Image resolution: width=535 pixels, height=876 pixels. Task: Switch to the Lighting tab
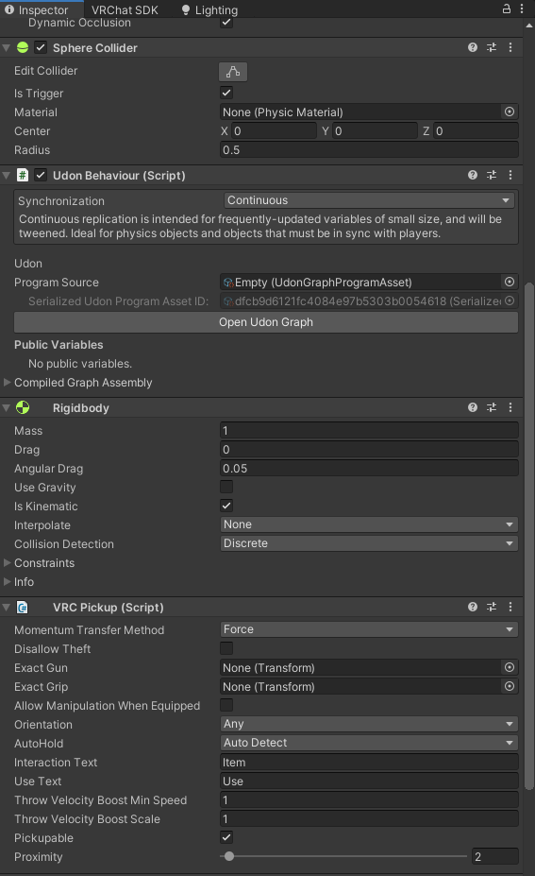pos(209,9)
